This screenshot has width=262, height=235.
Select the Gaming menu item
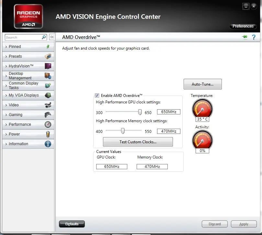point(28,115)
